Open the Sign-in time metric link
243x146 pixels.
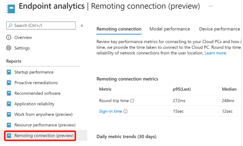pos(111,111)
